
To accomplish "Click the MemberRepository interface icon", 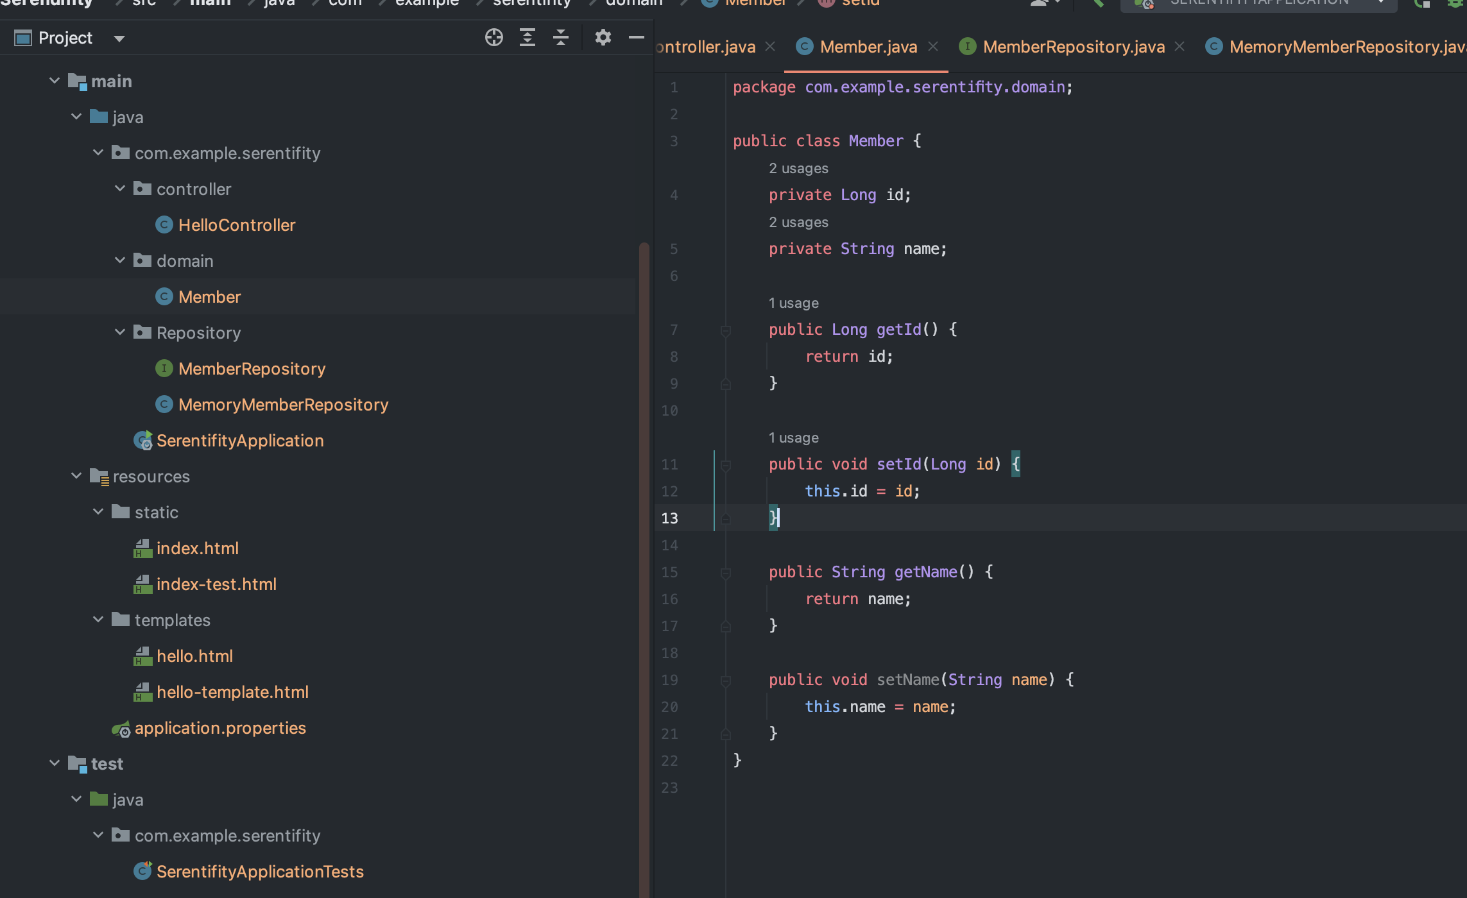I will [x=164, y=369].
